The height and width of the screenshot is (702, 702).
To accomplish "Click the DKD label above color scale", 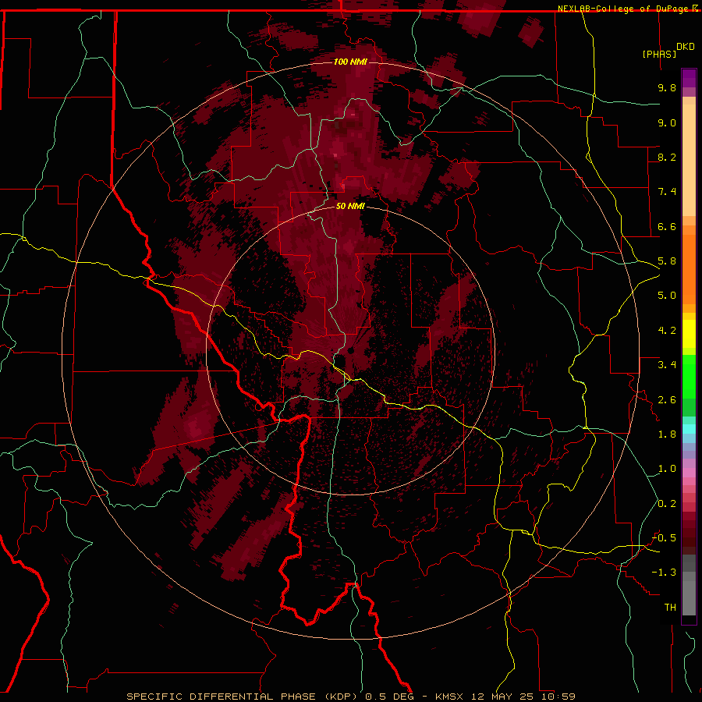I will [686, 47].
